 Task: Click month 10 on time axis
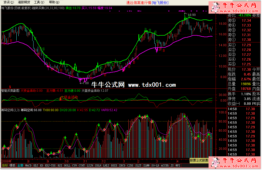67,161
